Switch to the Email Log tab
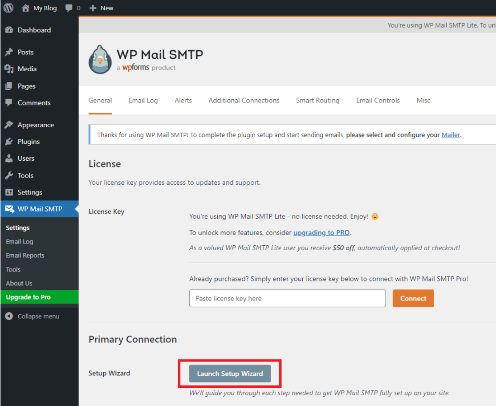Viewport: 496px width, 406px height. pyautogui.click(x=143, y=101)
